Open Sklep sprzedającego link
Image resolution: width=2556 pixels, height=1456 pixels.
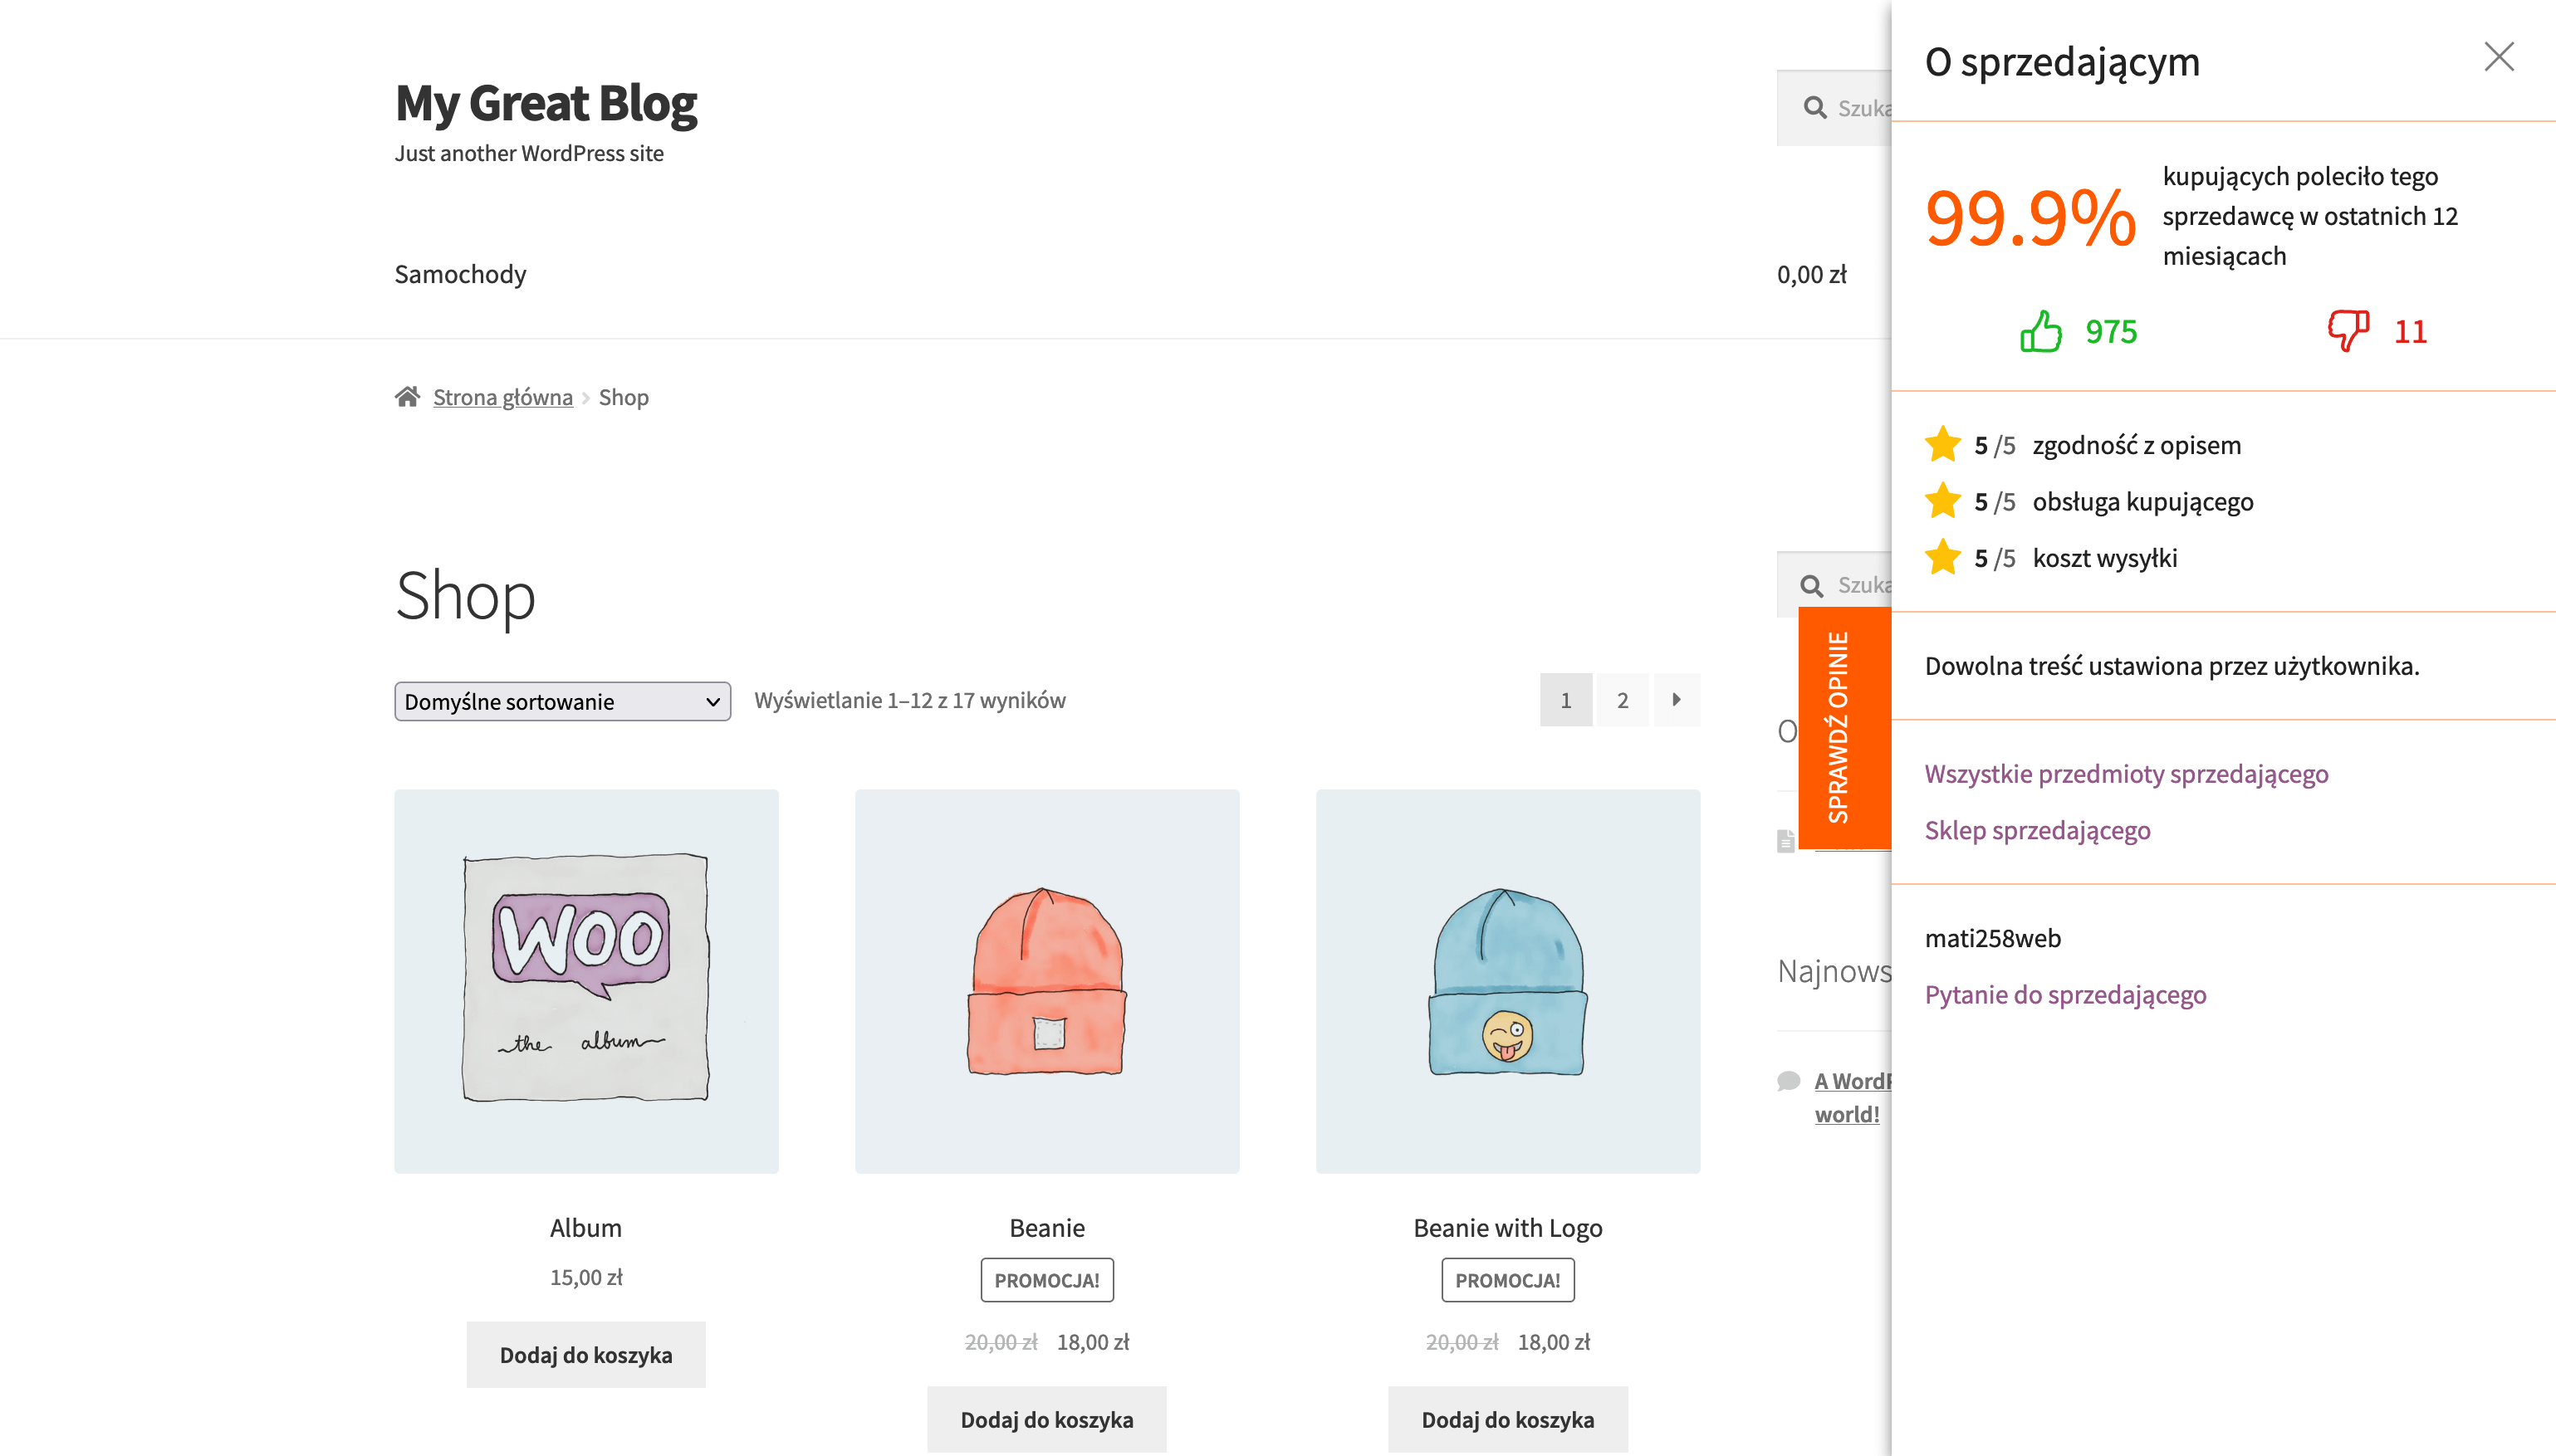(2037, 830)
